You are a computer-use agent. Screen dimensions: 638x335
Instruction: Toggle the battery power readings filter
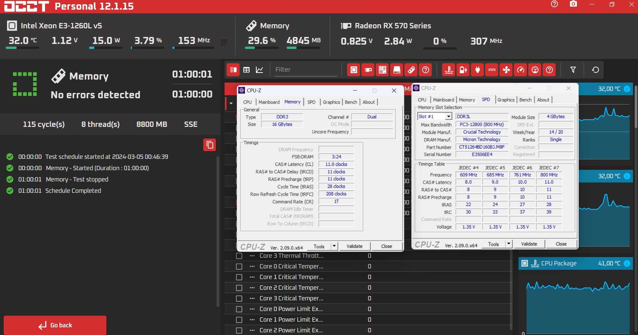tap(463, 70)
